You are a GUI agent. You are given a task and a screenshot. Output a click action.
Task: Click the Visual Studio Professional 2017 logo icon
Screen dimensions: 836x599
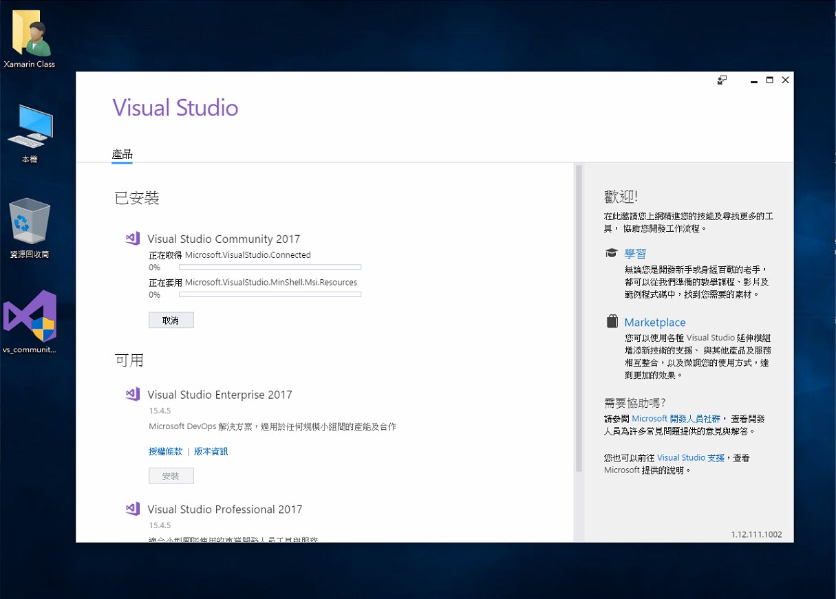click(x=133, y=509)
